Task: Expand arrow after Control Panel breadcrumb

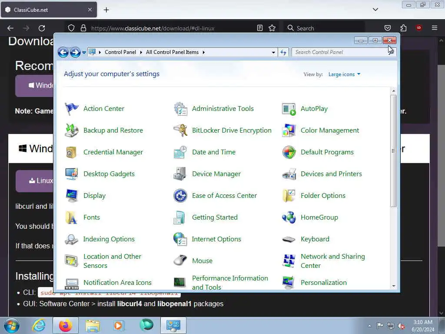Action: (x=141, y=52)
